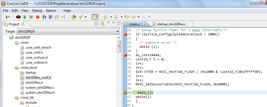Click the grayed Forward arrow icon
Screen dimensions: 267x107
(x=144, y=17)
